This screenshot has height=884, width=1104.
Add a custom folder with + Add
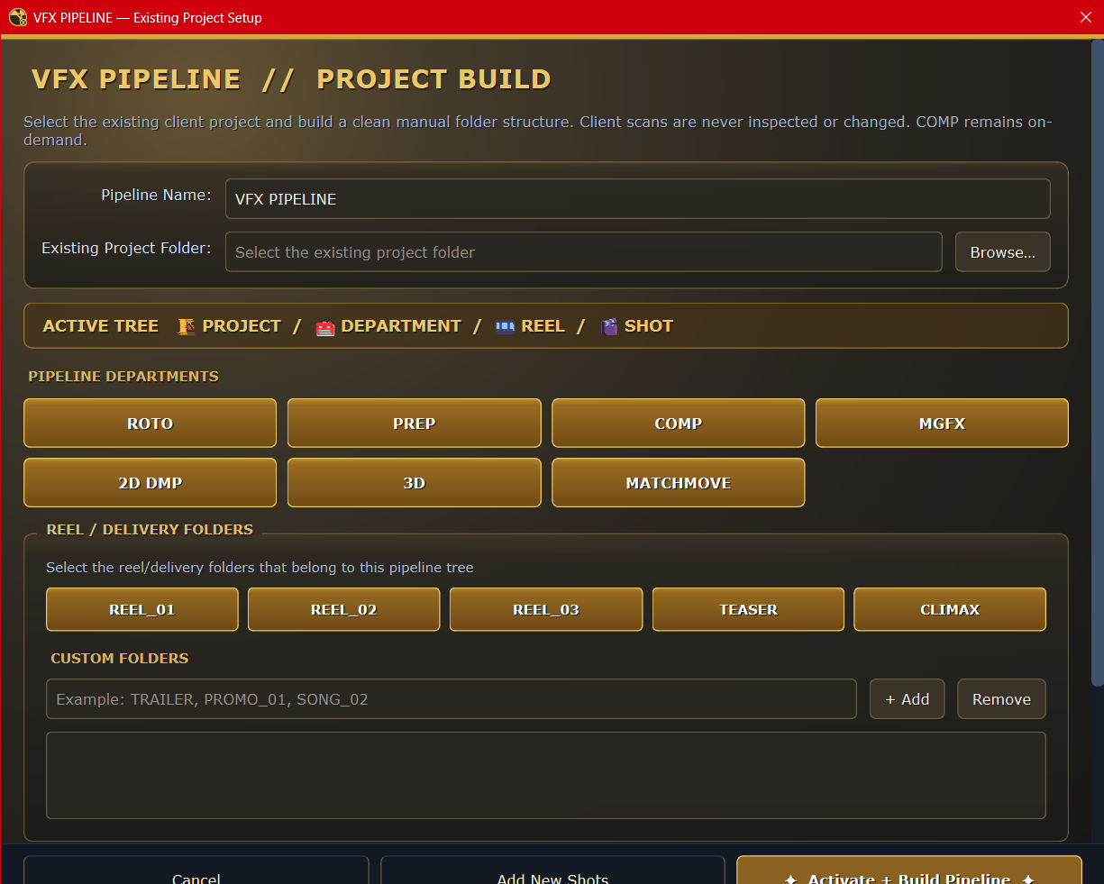pyautogui.click(x=907, y=698)
